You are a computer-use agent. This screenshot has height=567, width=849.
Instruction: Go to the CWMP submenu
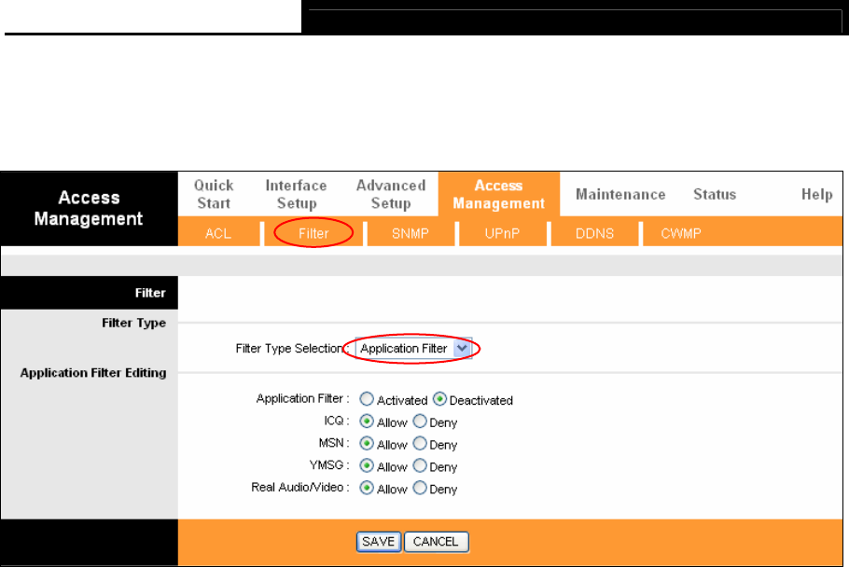[681, 233]
